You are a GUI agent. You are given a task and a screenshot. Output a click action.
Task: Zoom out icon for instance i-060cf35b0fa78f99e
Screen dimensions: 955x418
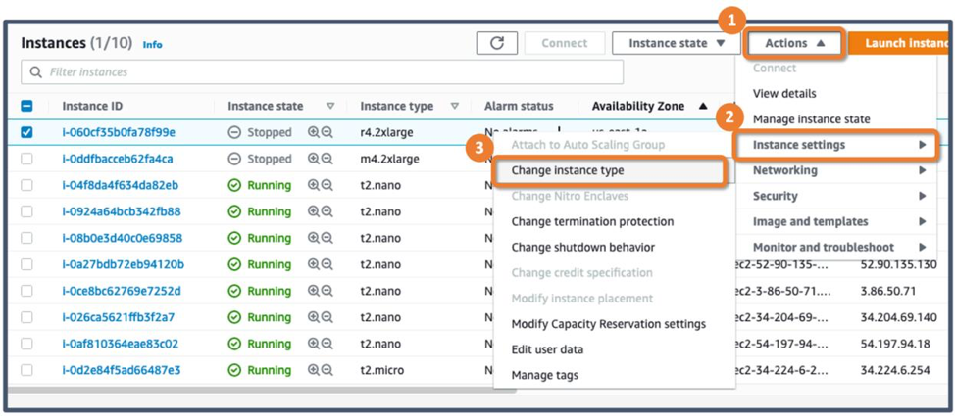pos(327,132)
